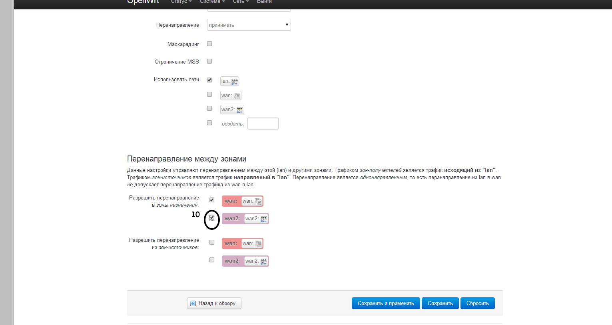Uncheck wan2 destination zone forwarding
612x325 pixels.
click(x=212, y=218)
